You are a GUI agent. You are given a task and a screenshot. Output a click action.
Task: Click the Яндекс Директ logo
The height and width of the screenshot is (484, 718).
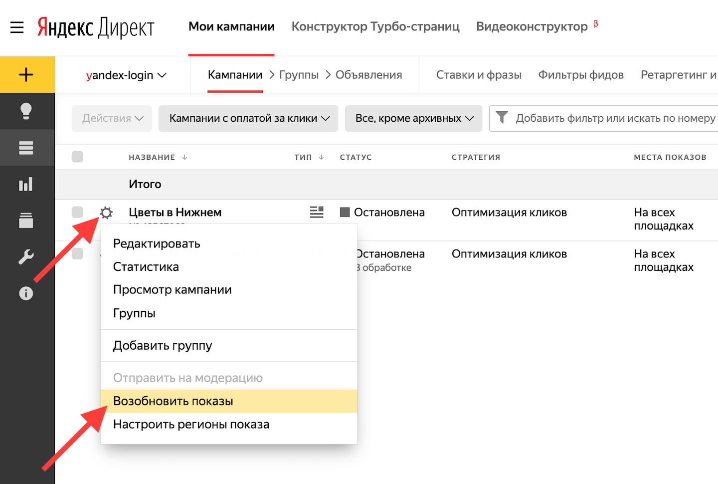[96, 27]
